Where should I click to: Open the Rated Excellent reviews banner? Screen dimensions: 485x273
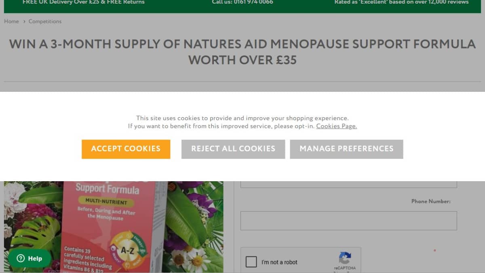click(401, 2)
